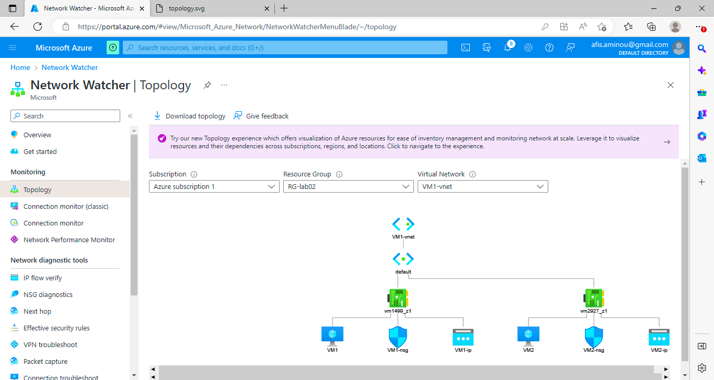The height and width of the screenshot is (380, 714).
Task: Switch to the topology.svg browser tab
Action: [213, 8]
